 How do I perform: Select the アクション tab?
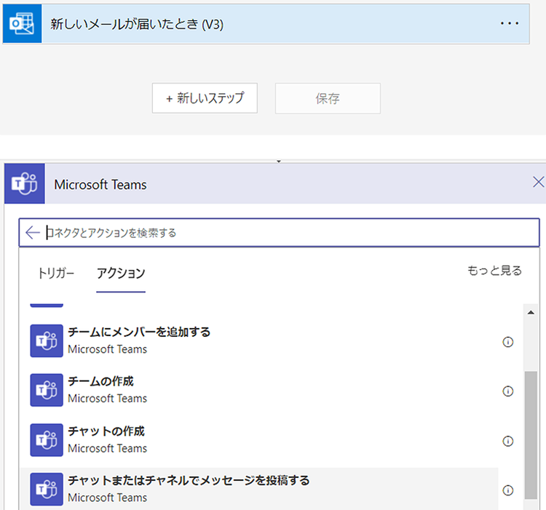click(121, 273)
